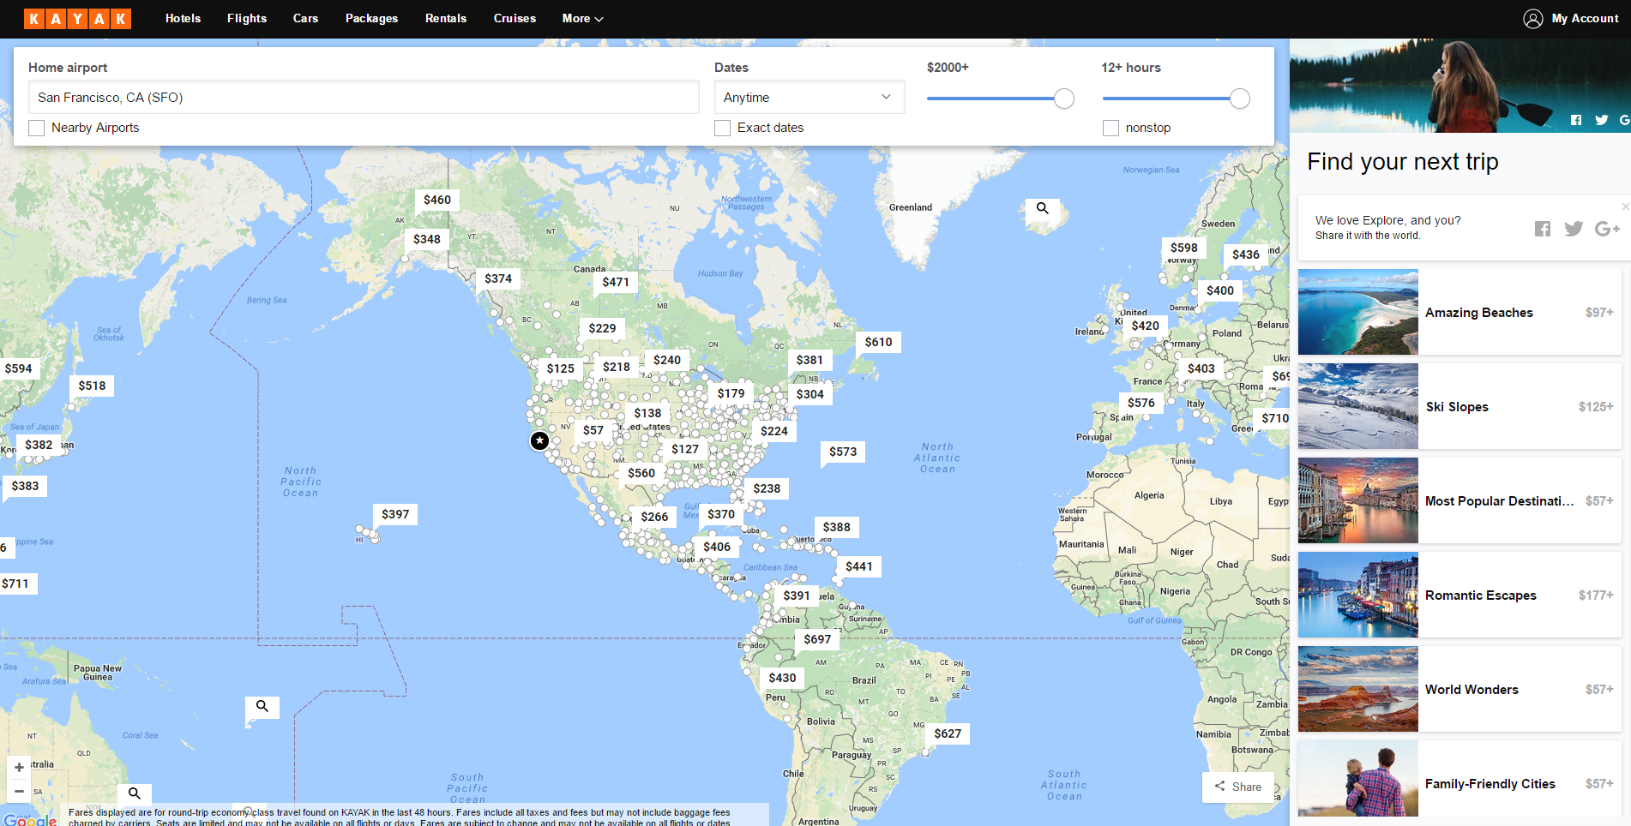Select the $598 fare marker in Norway

(1184, 248)
